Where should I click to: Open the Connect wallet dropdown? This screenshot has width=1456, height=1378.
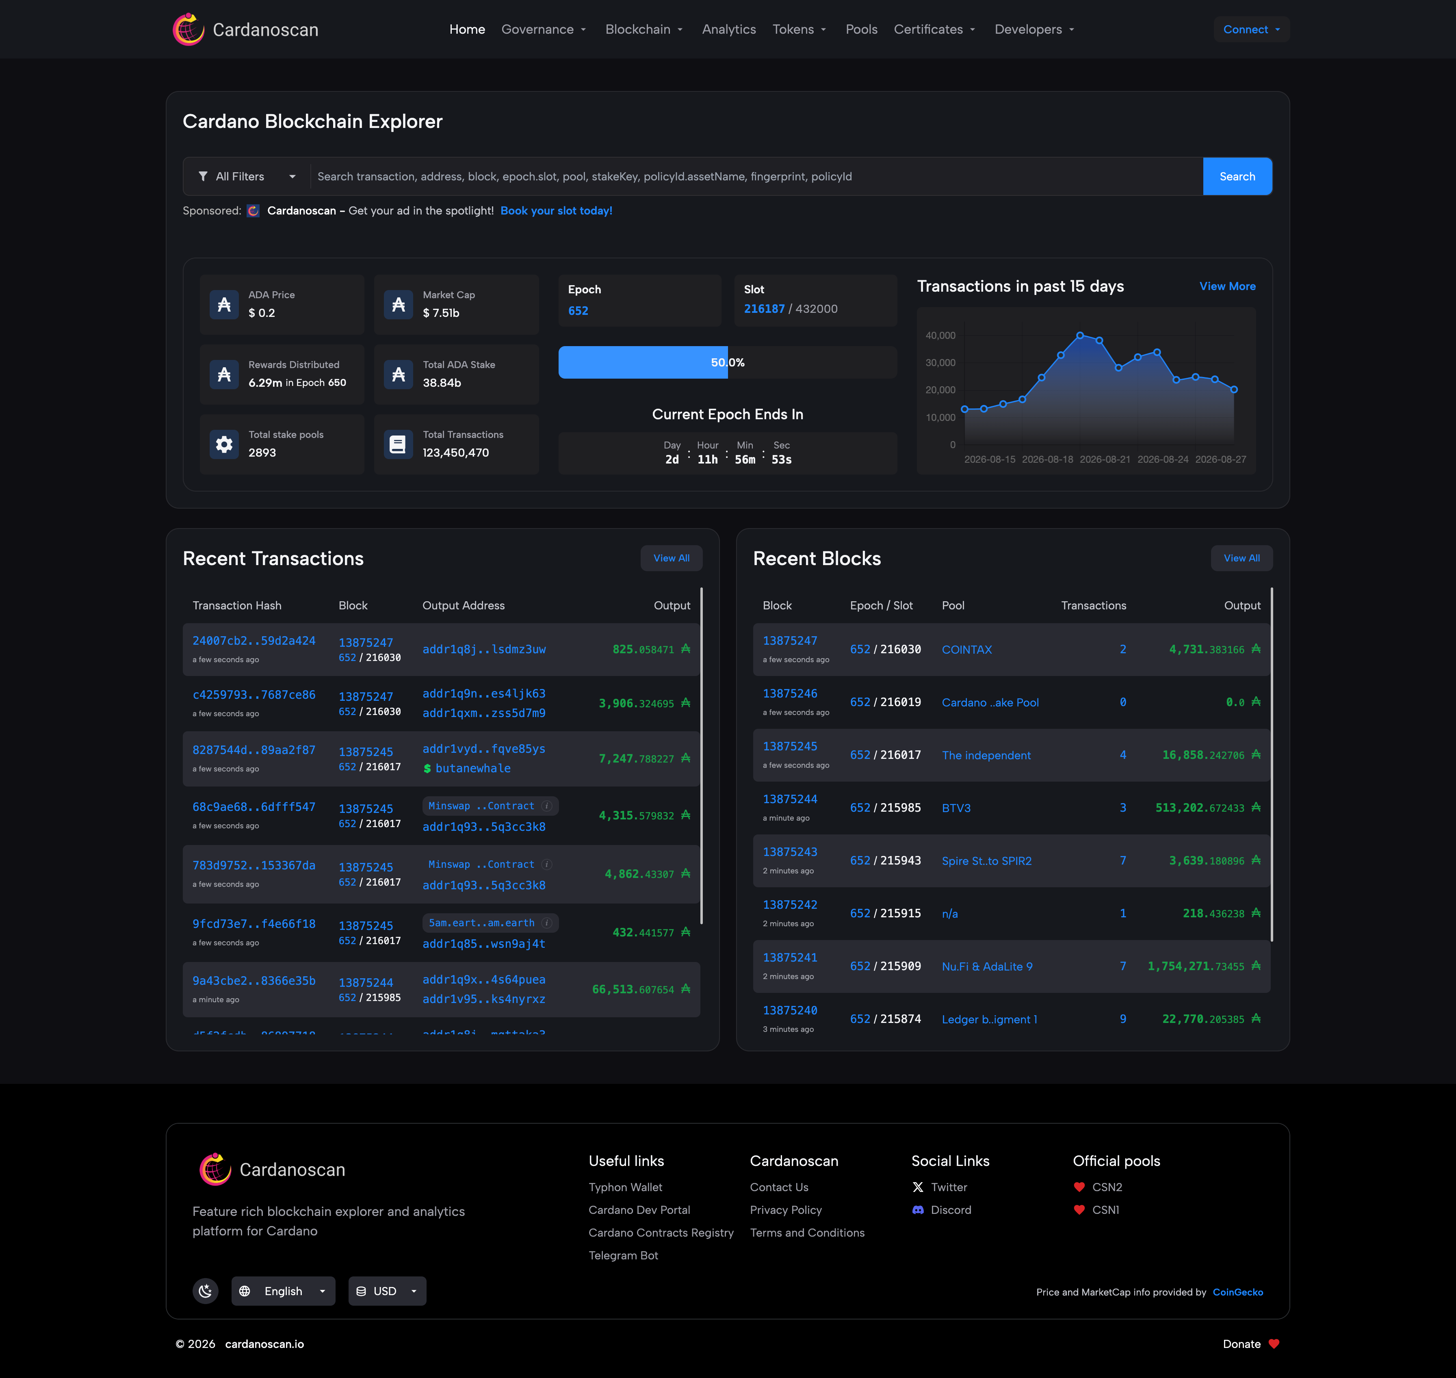click(x=1252, y=29)
